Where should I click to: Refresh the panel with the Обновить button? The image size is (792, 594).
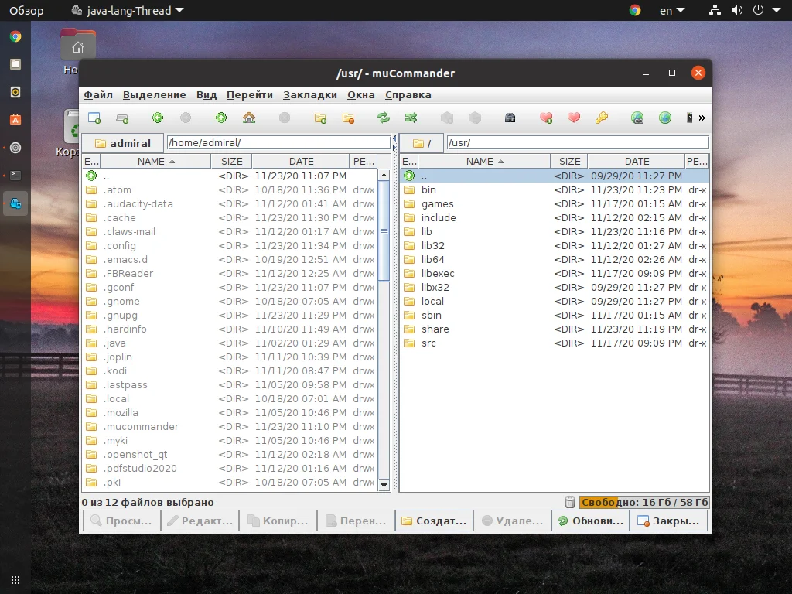pos(590,520)
